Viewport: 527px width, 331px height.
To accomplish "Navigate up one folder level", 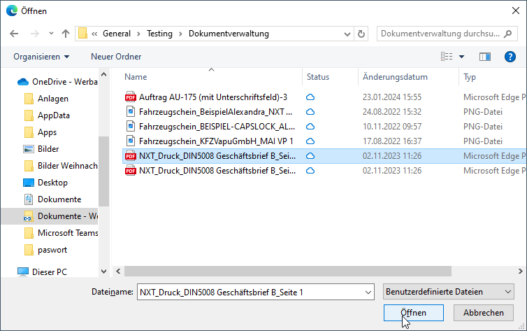I will (x=66, y=34).
